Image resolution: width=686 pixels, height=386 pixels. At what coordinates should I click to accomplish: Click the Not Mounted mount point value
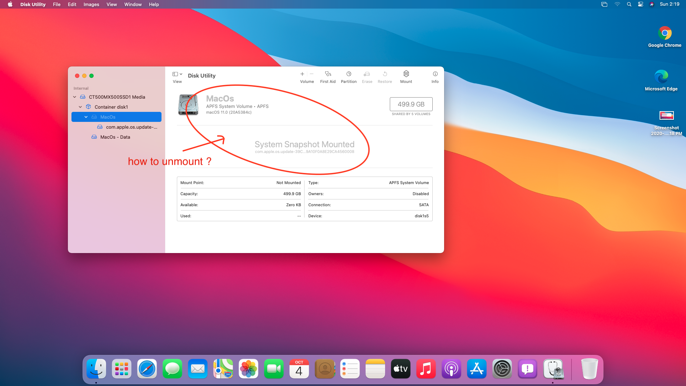288,183
